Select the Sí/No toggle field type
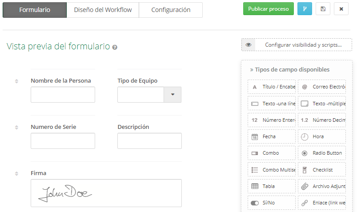 (x=271, y=203)
